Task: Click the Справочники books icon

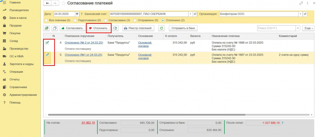Action: 4,87
